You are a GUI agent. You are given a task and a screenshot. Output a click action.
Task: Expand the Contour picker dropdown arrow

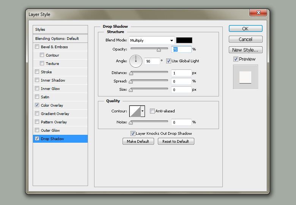(x=143, y=111)
